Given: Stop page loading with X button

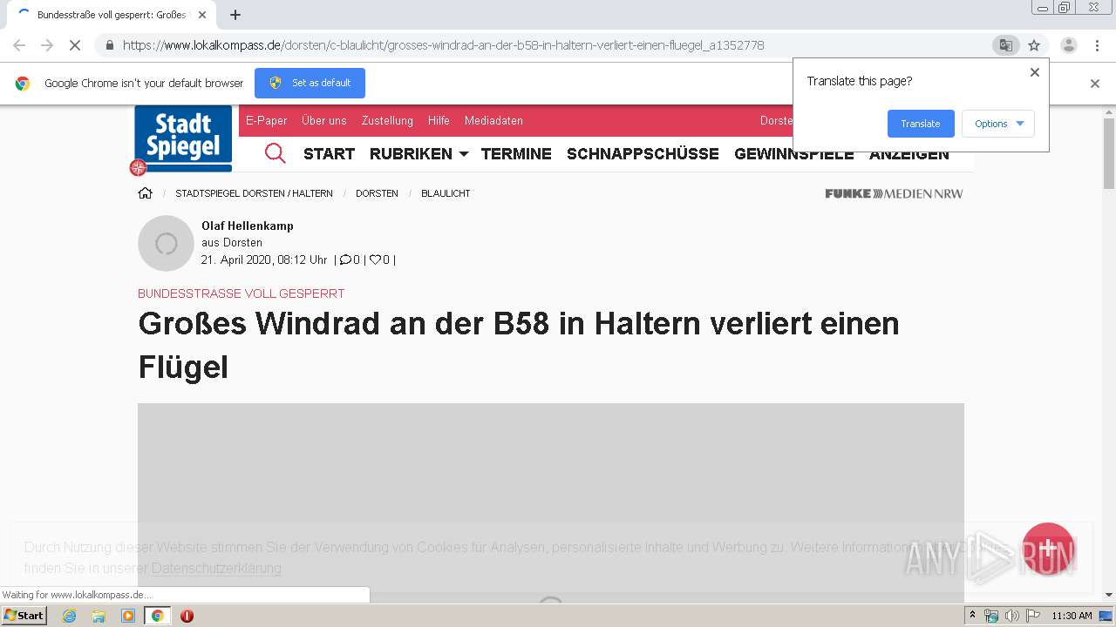Looking at the screenshot, I should (75, 45).
